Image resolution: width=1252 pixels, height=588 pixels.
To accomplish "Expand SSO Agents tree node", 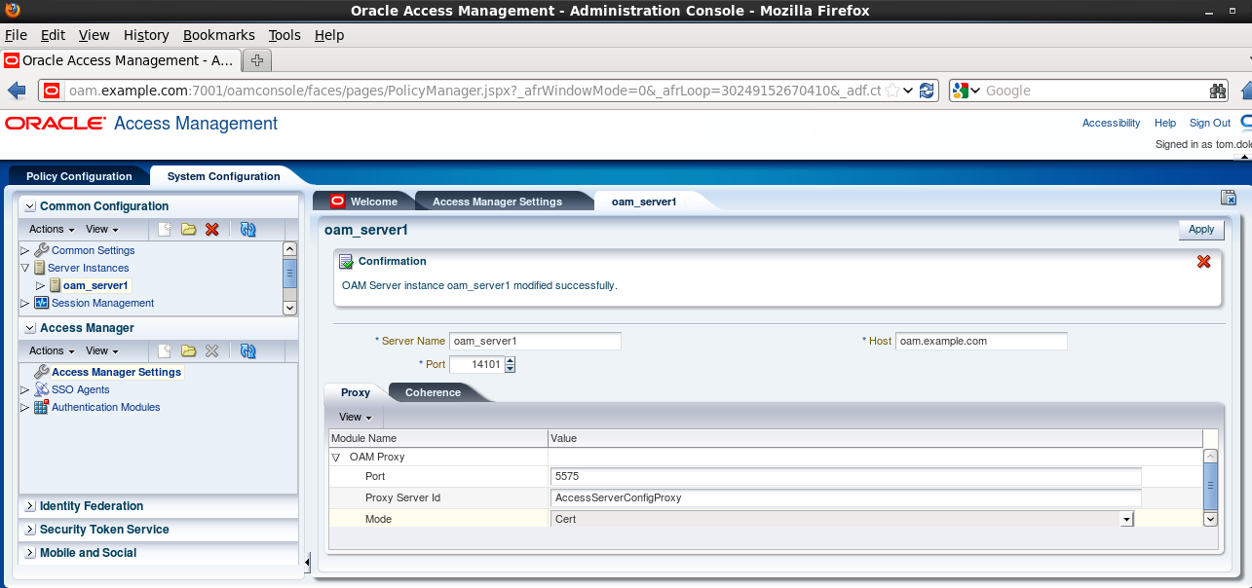I will pyautogui.click(x=25, y=389).
